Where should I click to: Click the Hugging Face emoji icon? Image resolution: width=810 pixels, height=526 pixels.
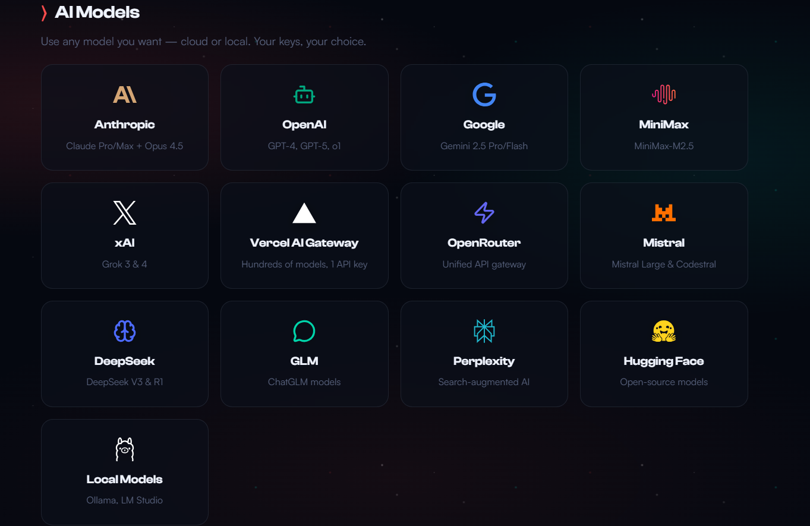[x=664, y=331]
